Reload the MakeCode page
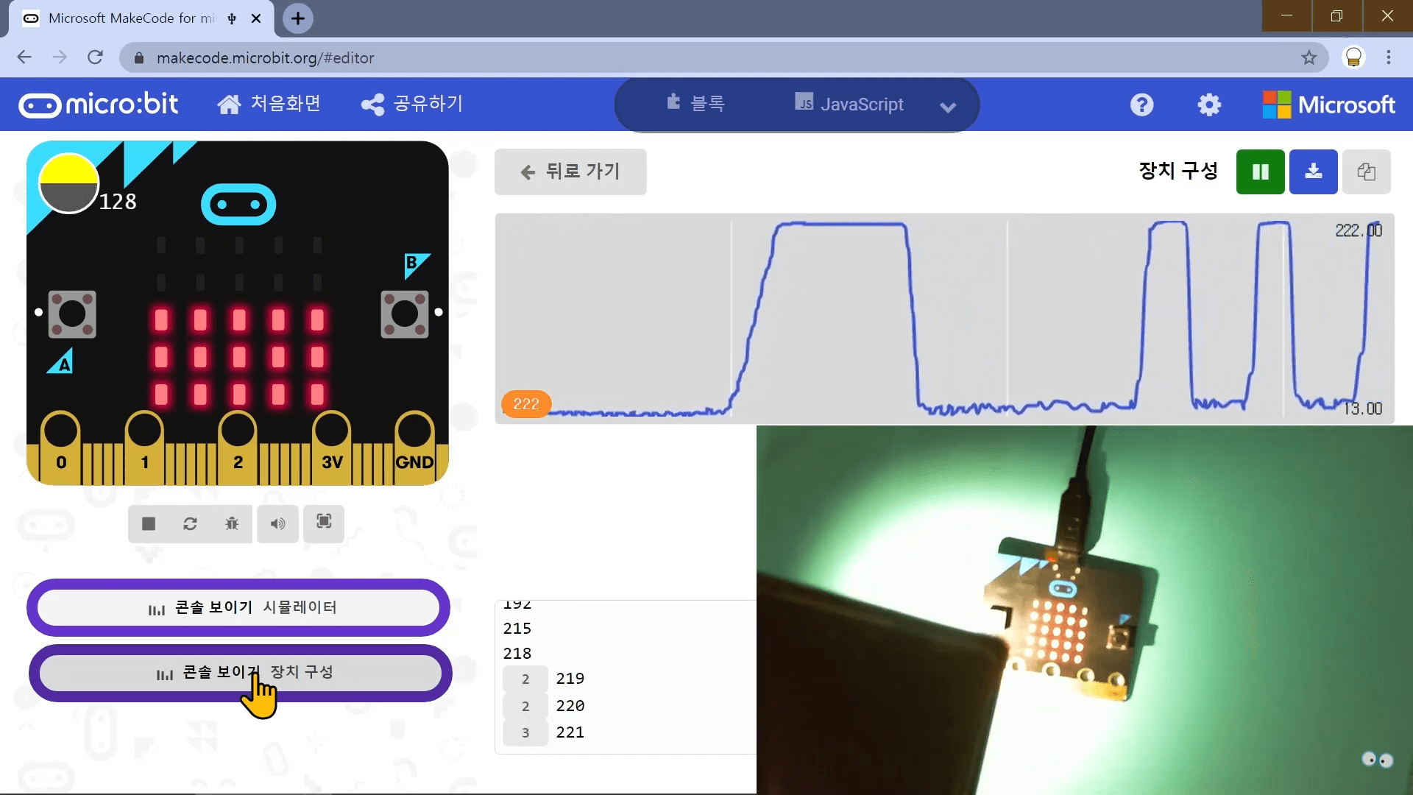Image resolution: width=1413 pixels, height=795 pixels. click(x=95, y=57)
